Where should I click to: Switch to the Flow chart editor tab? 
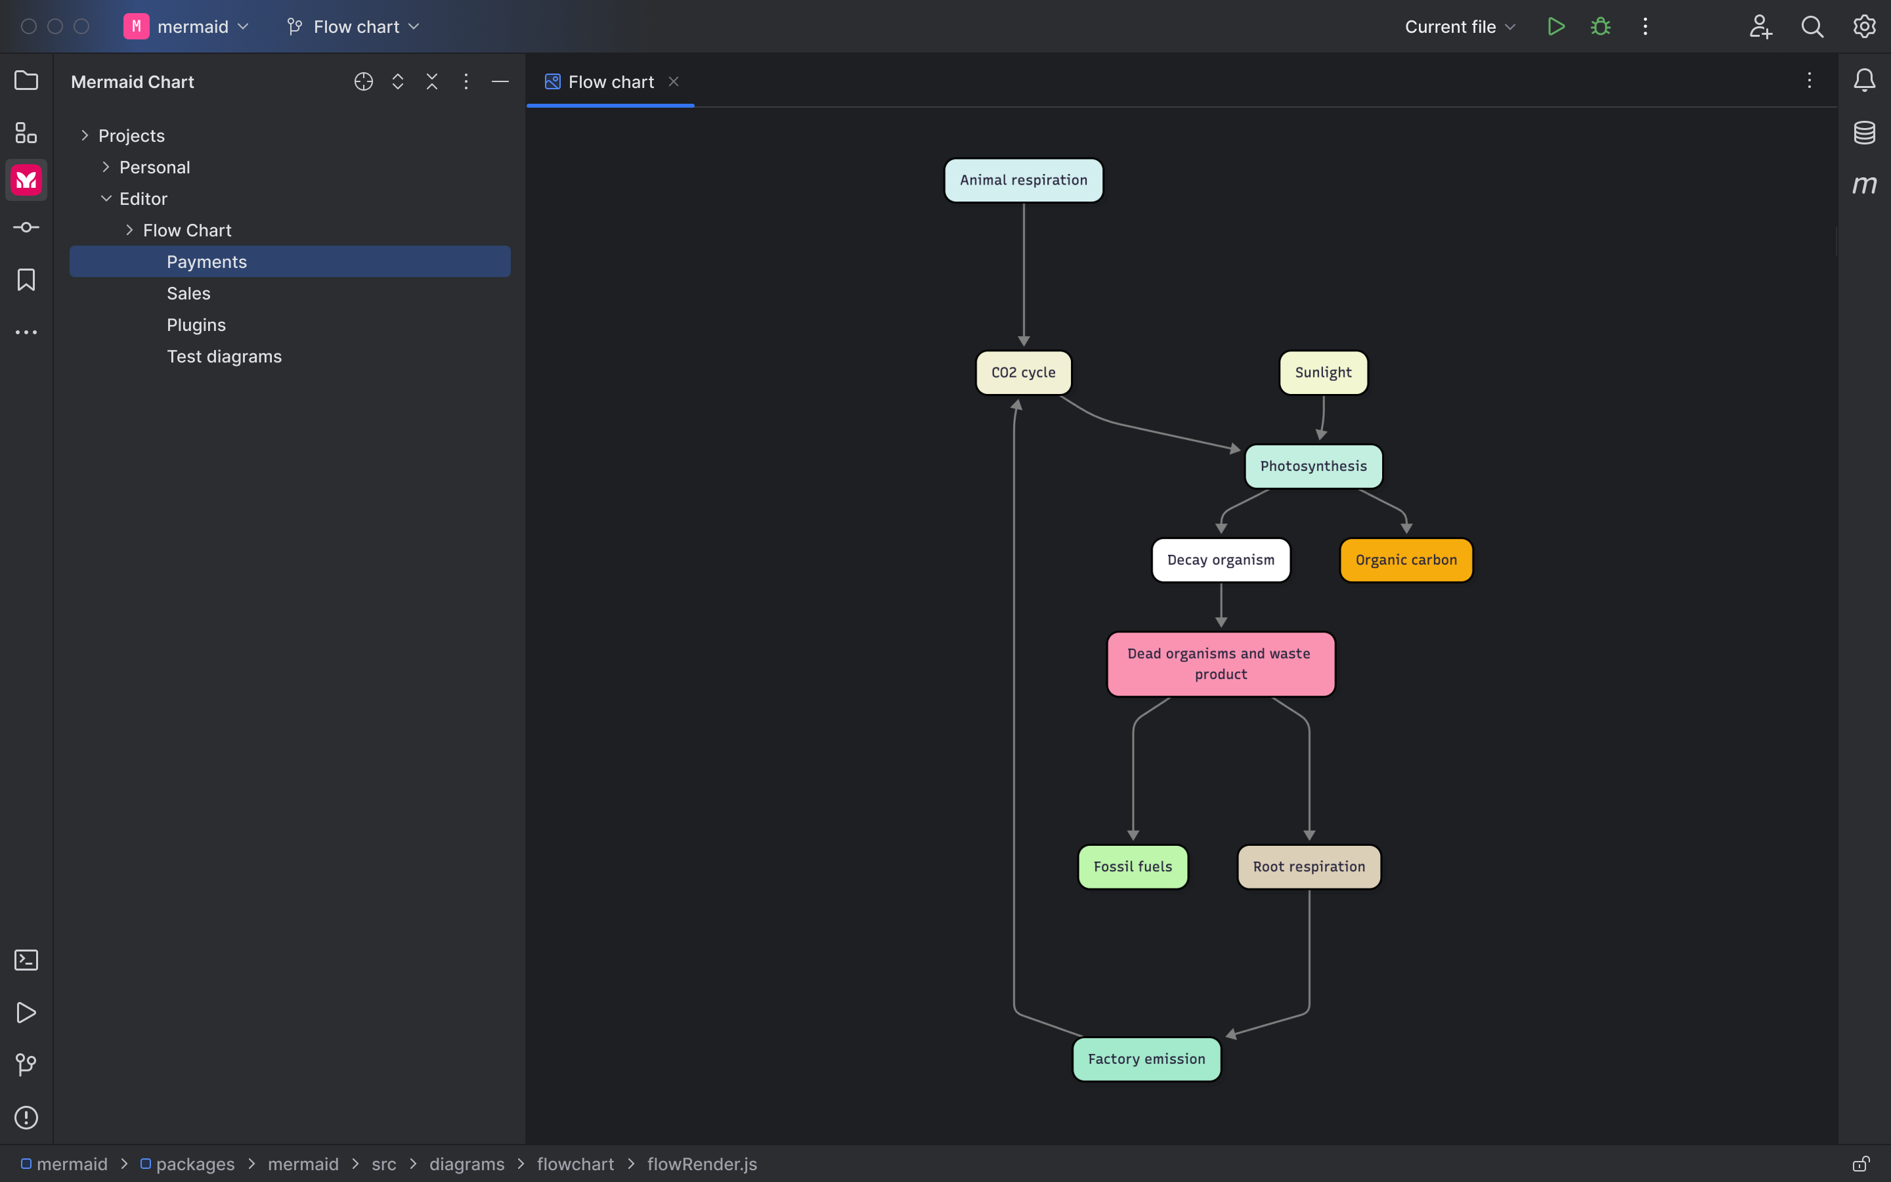tap(610, 81)
